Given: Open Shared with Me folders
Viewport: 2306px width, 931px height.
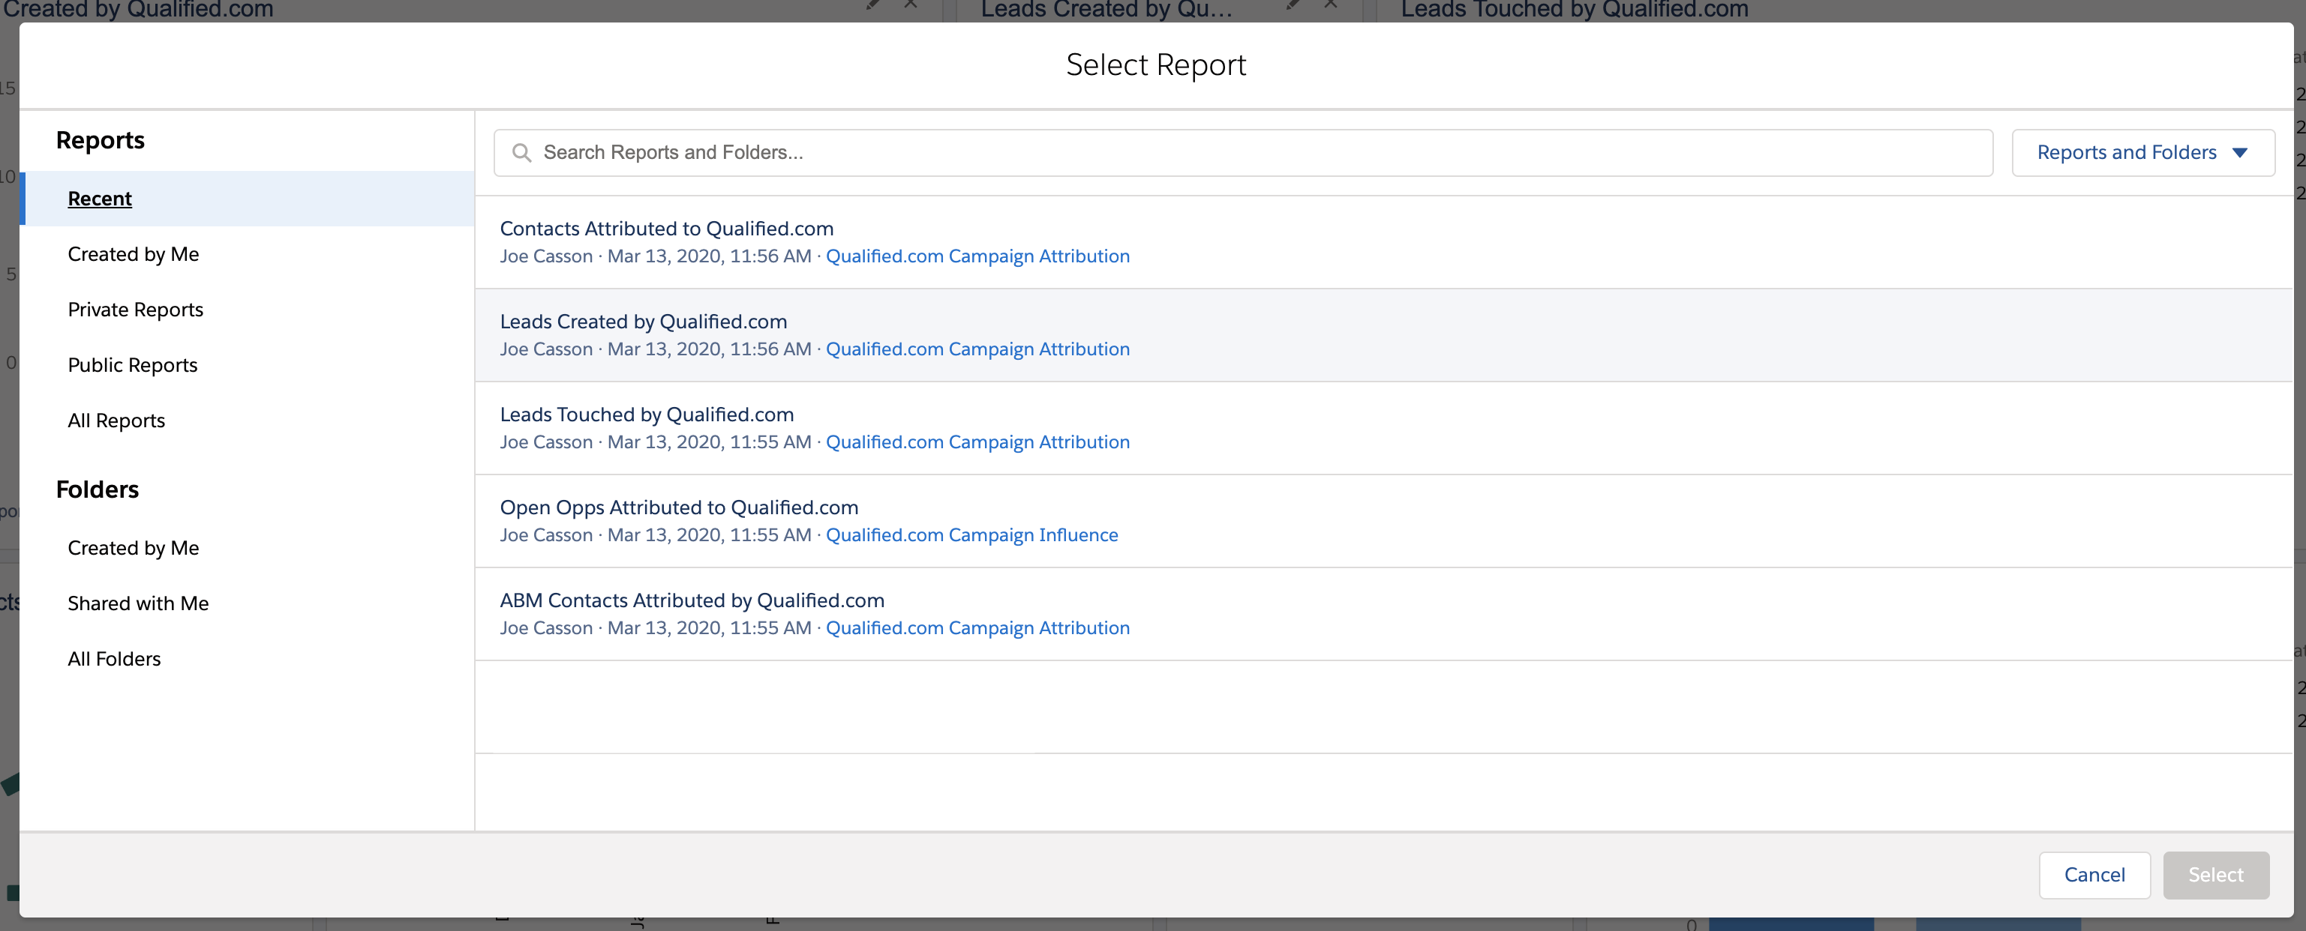Looking at the screenshot, I should click(138, 603).
